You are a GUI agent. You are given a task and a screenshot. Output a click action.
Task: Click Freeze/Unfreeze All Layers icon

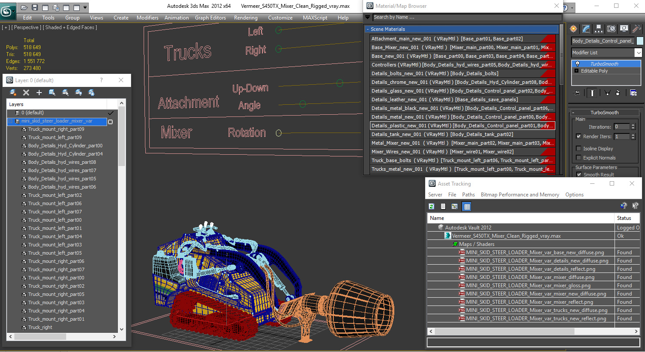click(x=91, y=93)
